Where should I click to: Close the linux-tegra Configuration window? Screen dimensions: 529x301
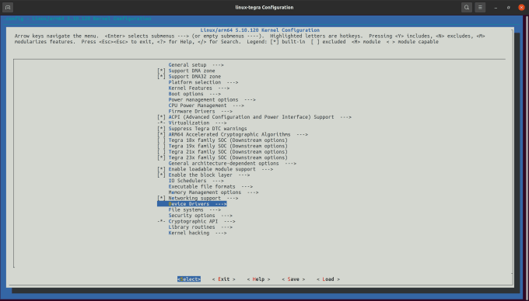[x=521, y=8]
